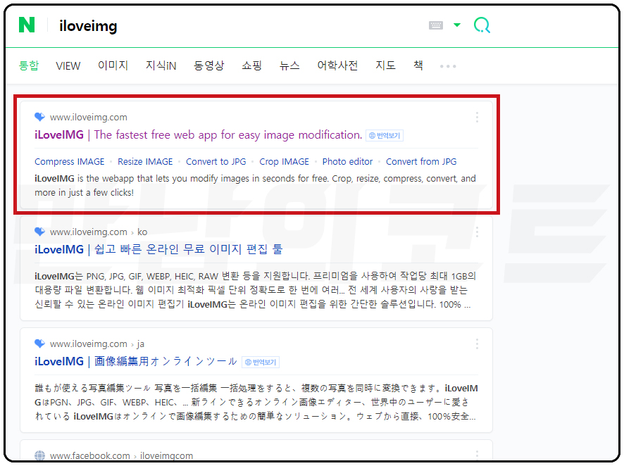624x466 pixels.
Task: Click the heart favicon beside the first www.iloveimg.com
Action: click(x=40, y=117)
